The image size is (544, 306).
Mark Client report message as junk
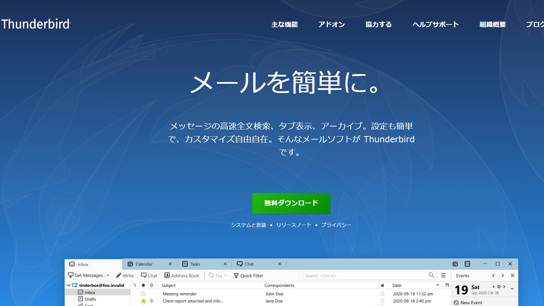point(382,301)
